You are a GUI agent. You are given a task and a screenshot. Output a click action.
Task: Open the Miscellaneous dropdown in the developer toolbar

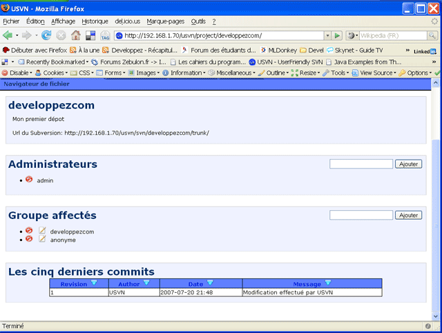[x=236, y=73]
